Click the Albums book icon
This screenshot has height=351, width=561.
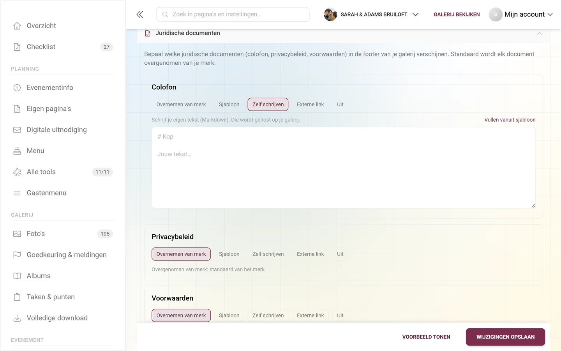[17, 276]
